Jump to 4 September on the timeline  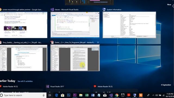[x=166, y=85]
